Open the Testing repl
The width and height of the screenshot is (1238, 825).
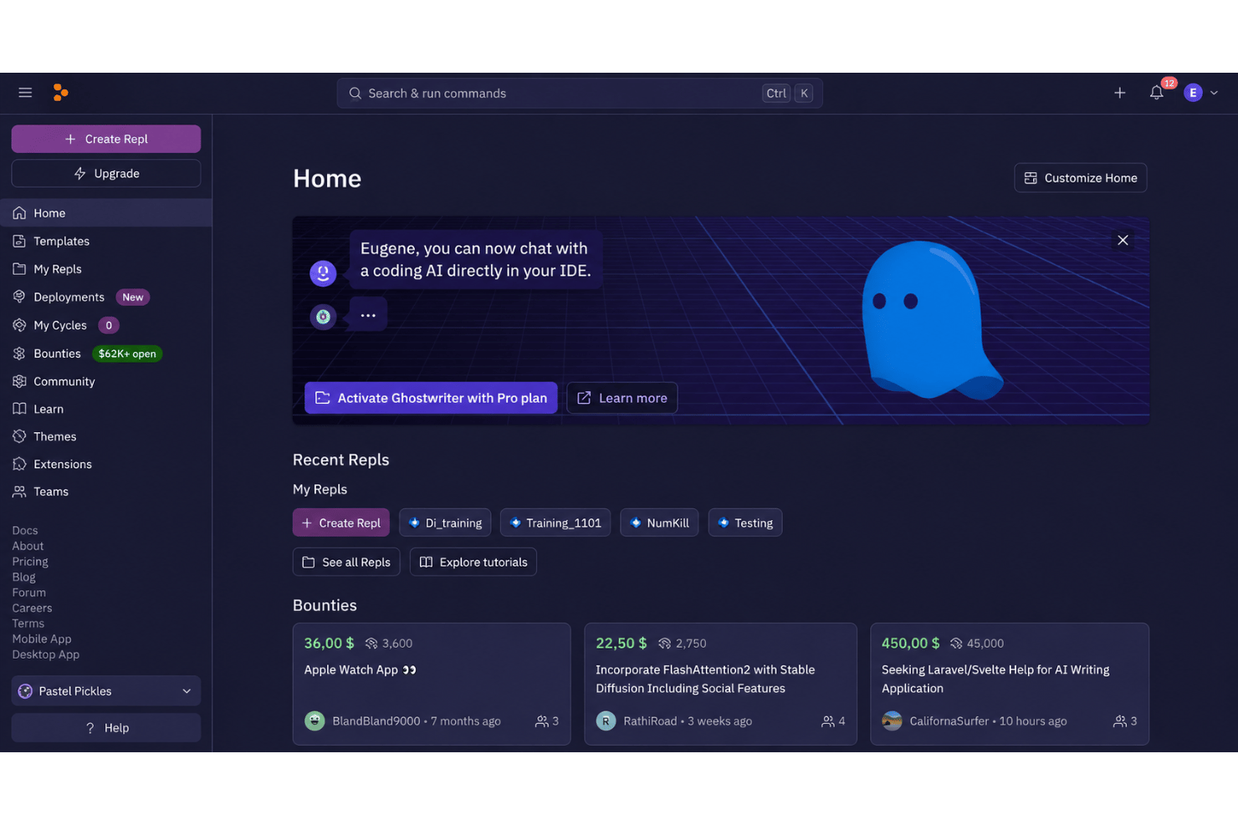coord(745,523)
